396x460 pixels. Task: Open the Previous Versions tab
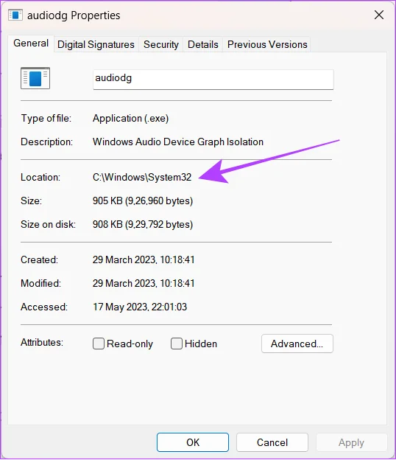[267, 44]
